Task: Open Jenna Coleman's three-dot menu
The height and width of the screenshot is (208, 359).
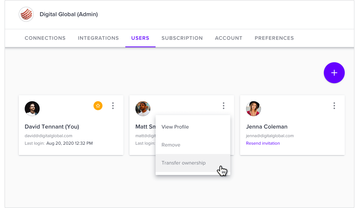Action: [x=334, y=106]
